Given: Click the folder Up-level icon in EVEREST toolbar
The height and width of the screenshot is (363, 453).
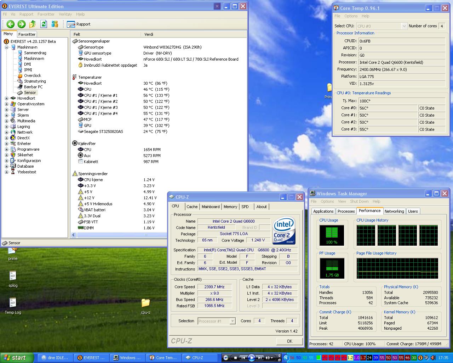Looking at the screenshot, I should 33,24.
